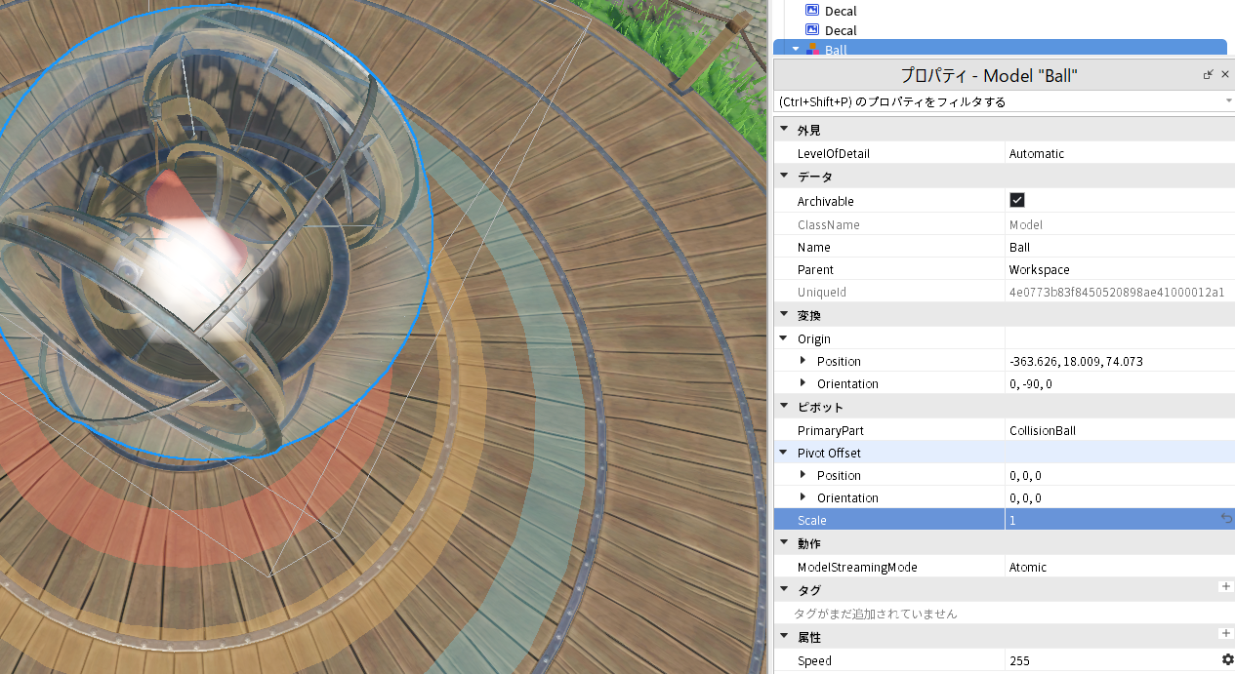The height and width of the screenshot is (674, 1235).
Task: Collapse the 変換 section
Action: (783, 315)
